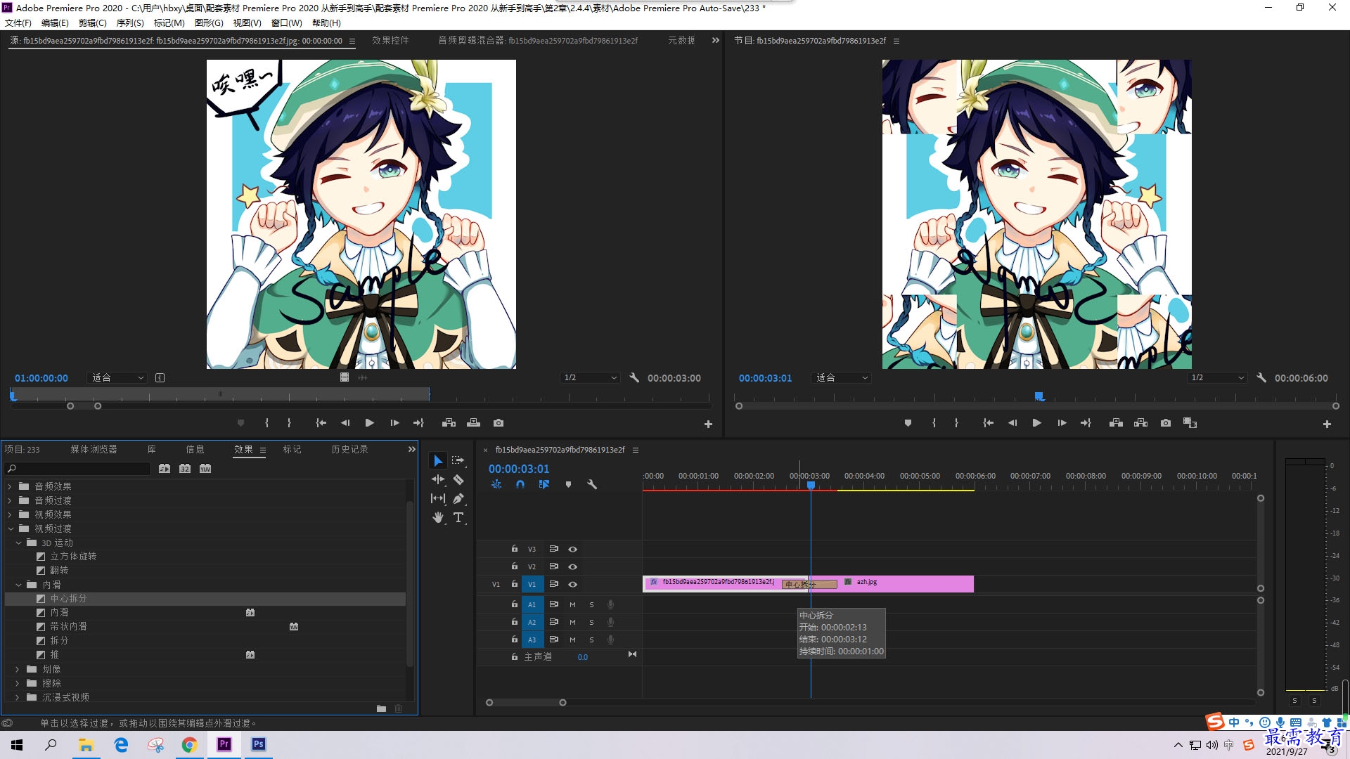Toggle Linked Selection in timeline

(x=544, y=484)
